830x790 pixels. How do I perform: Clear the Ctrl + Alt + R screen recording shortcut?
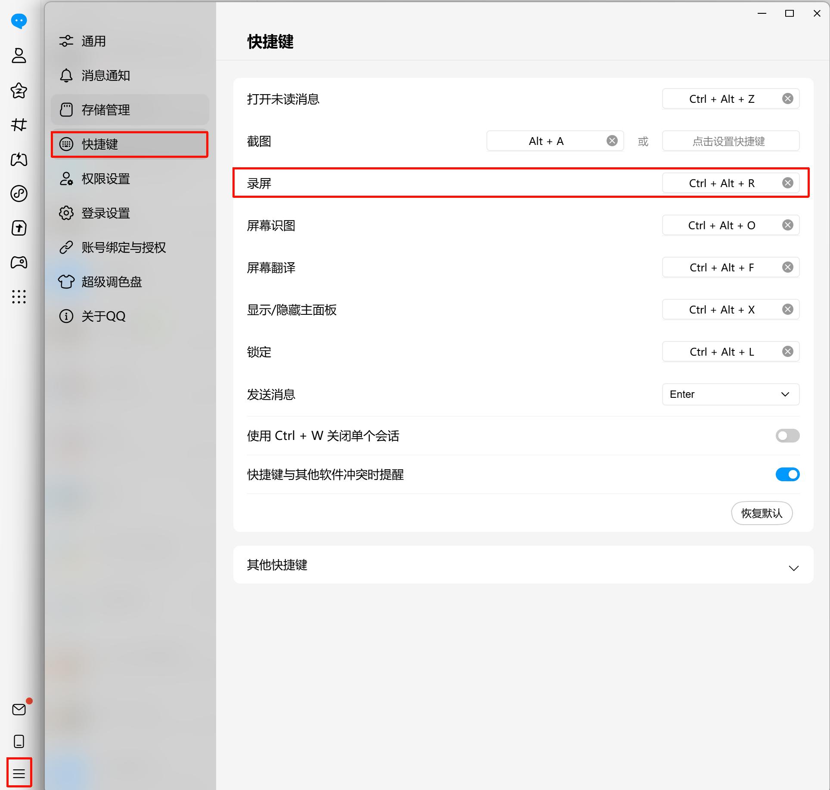coord(787,183)
